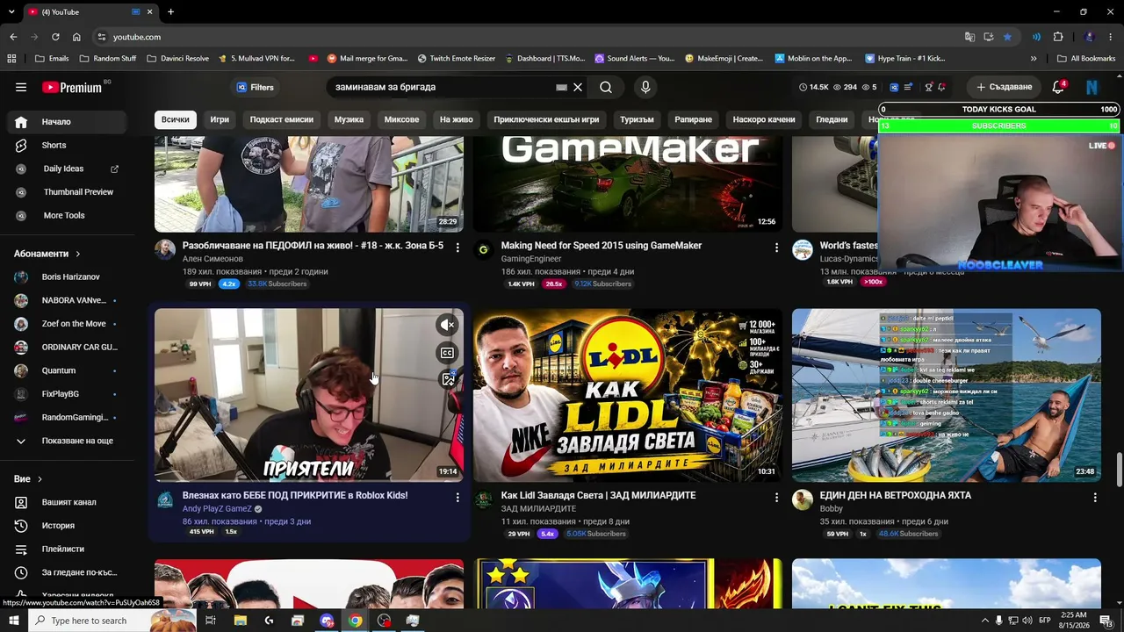Run search with magnifier button
The height and width of the screenshot is (632, 1124).
tap(606, 87)
